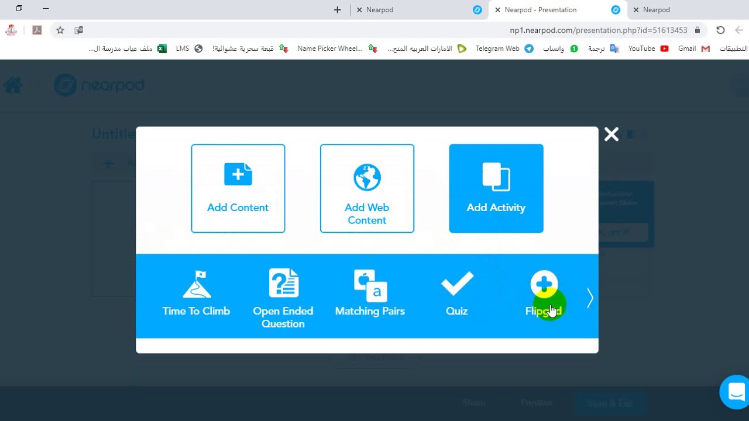Select the Open Ended Question activity

click(x=283, y=298)
